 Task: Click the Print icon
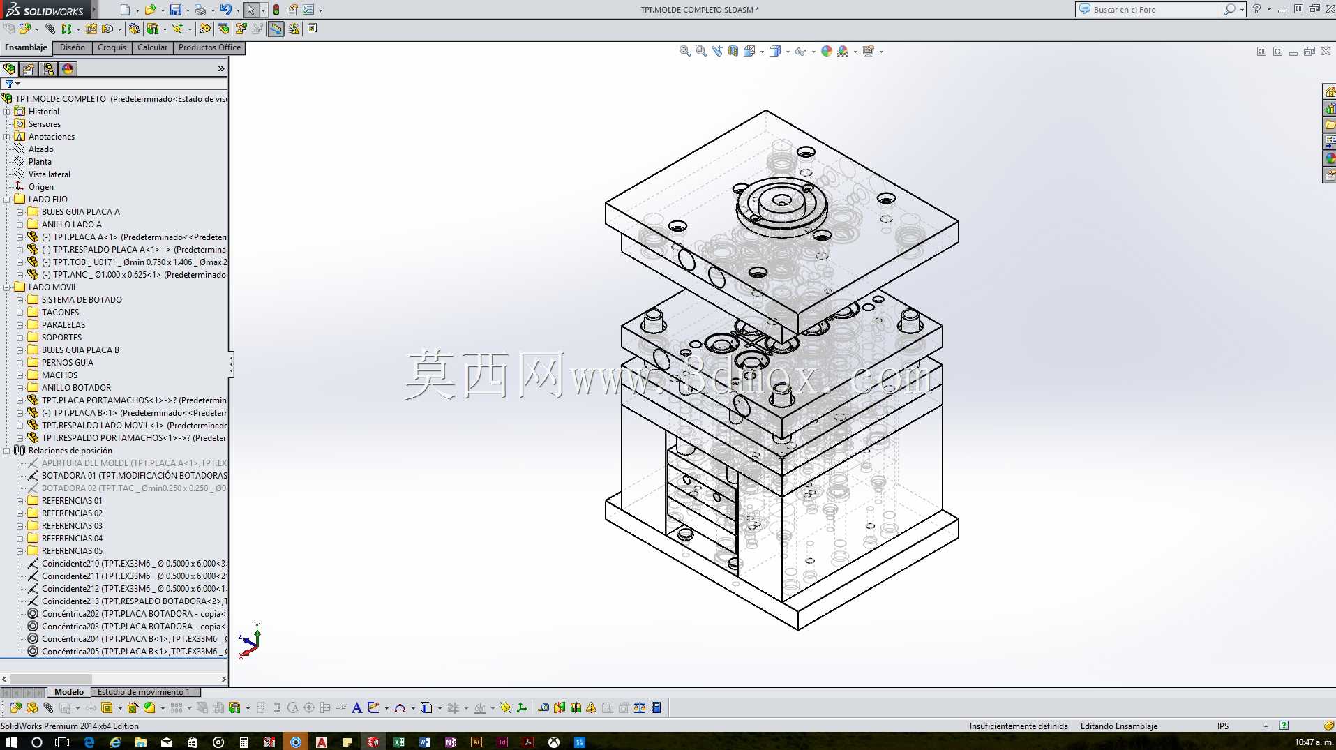200,10
